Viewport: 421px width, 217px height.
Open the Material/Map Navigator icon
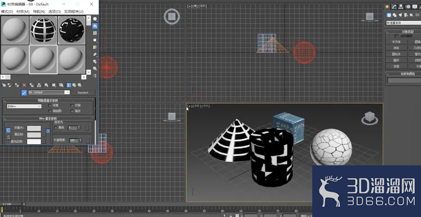coord(95,76)
